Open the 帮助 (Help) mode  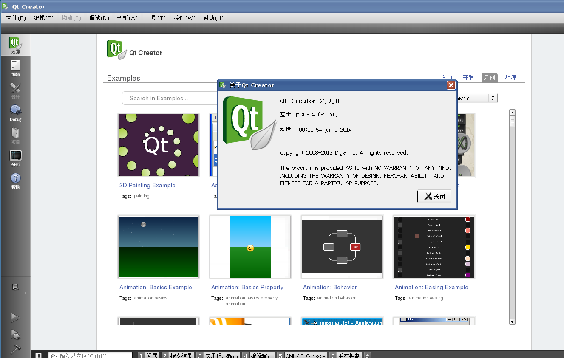click(15, 180)
